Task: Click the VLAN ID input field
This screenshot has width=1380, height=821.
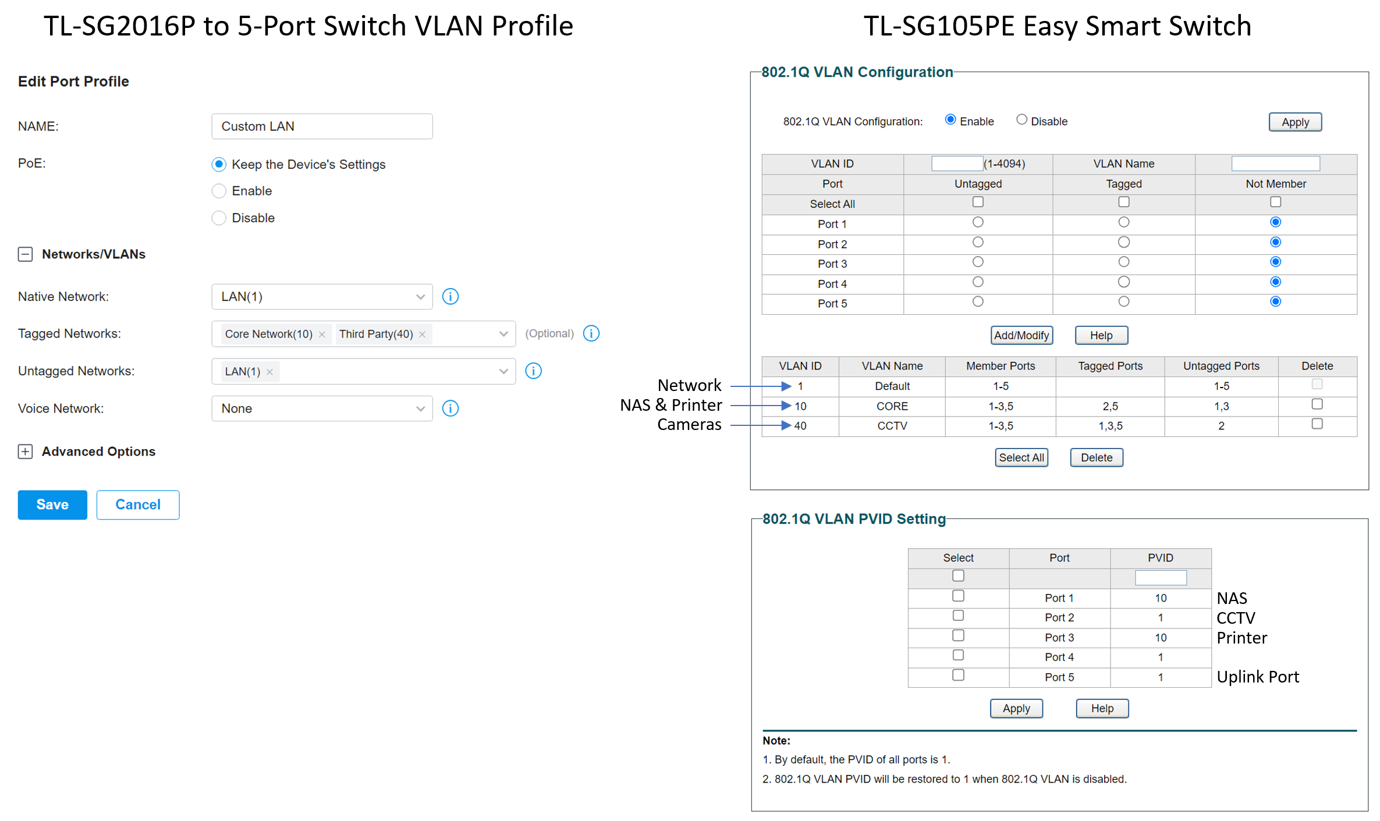Action: [x=956, y=164]
